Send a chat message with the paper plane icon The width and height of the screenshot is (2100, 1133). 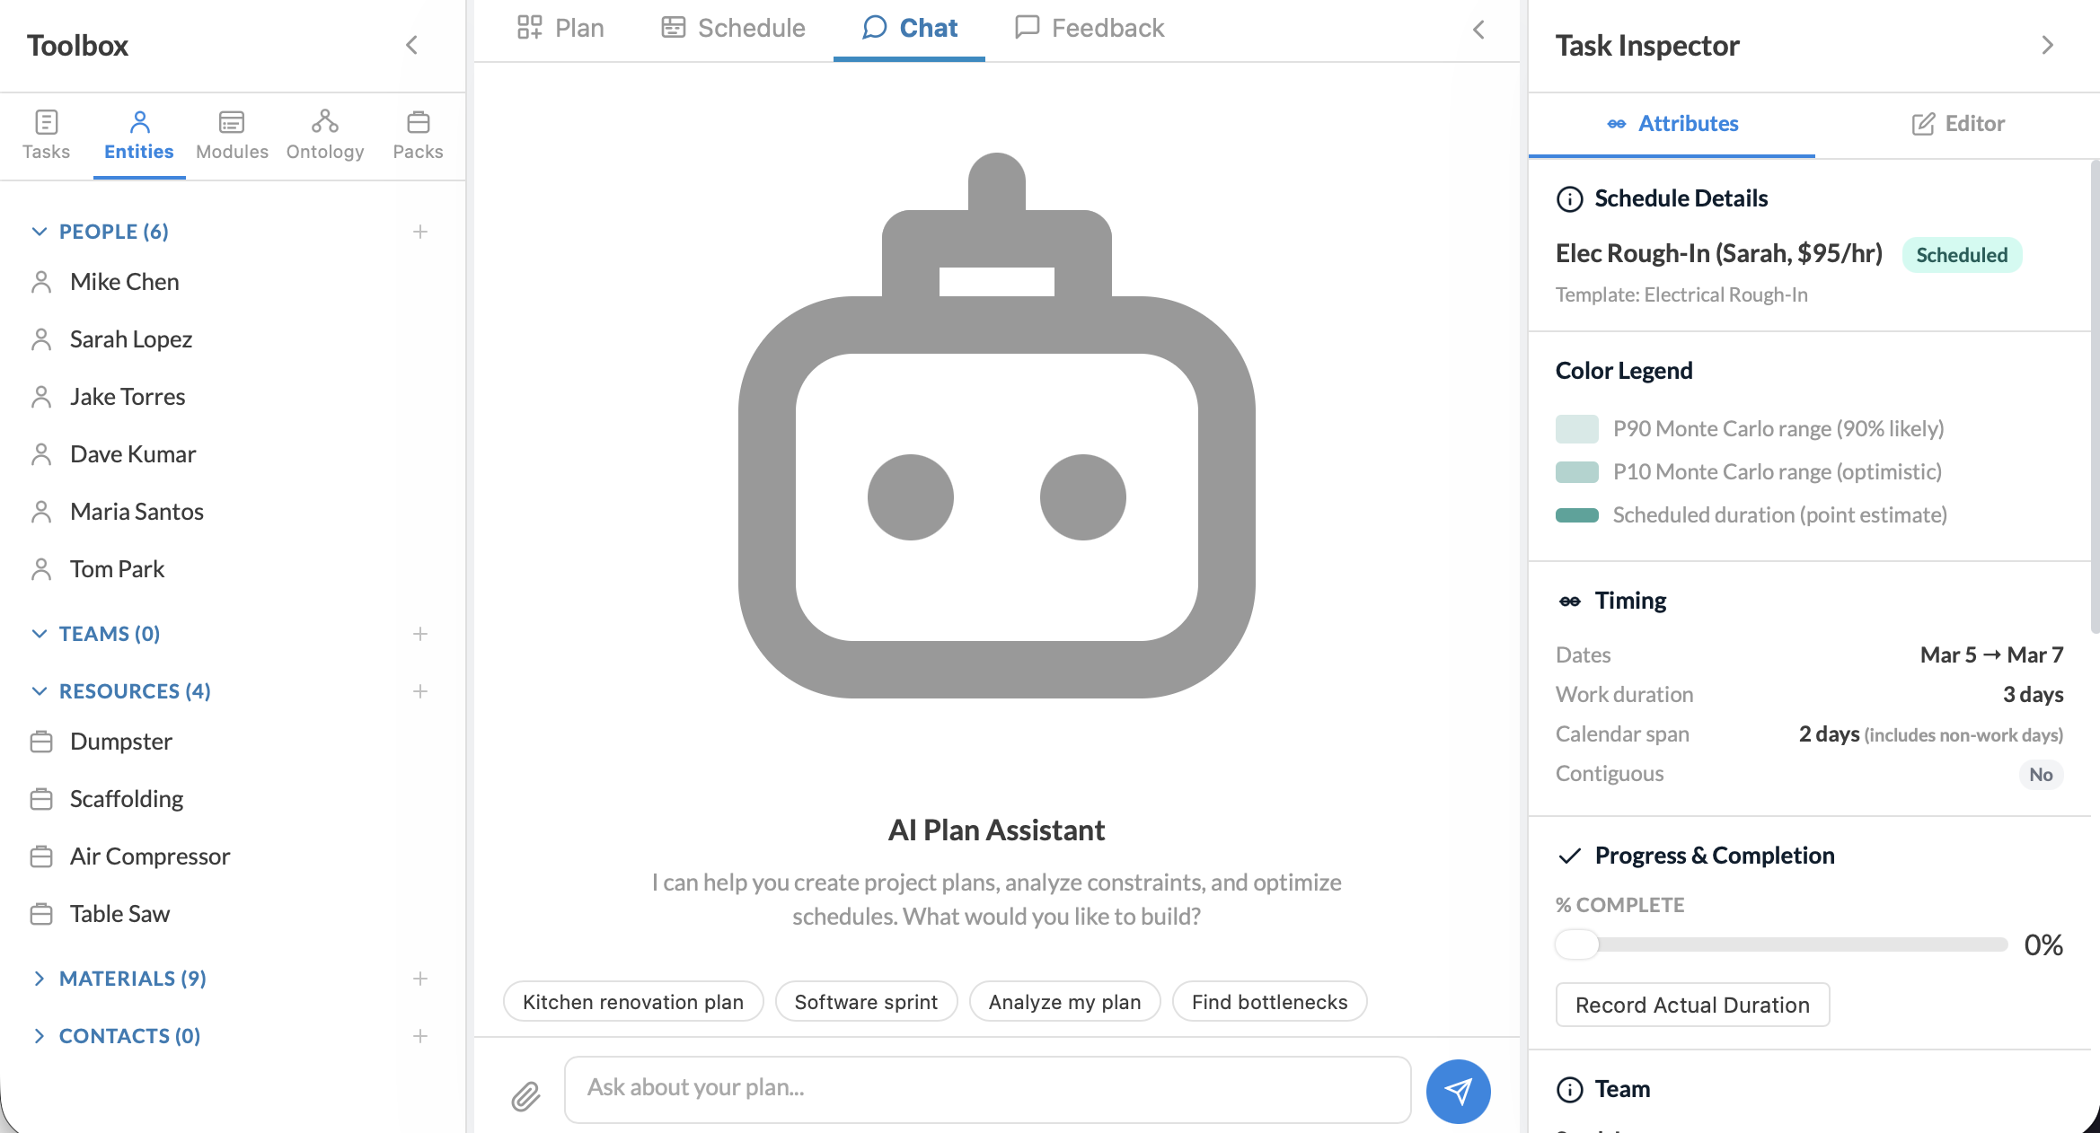pyautogui.click(x=1457, y=1091)
